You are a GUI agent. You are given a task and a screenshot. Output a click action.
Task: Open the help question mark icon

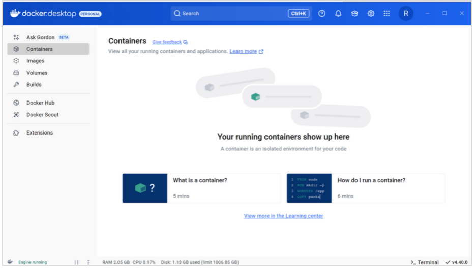pos(322,14)
